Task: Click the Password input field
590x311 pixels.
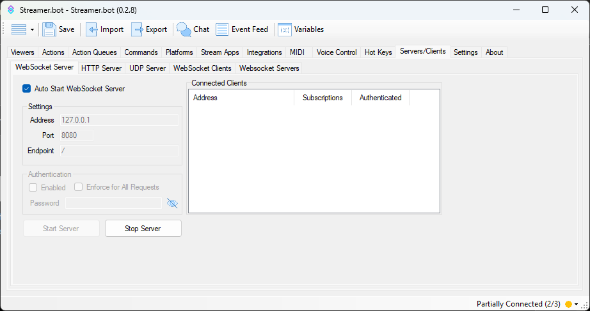Action: [x=113, y=203]
